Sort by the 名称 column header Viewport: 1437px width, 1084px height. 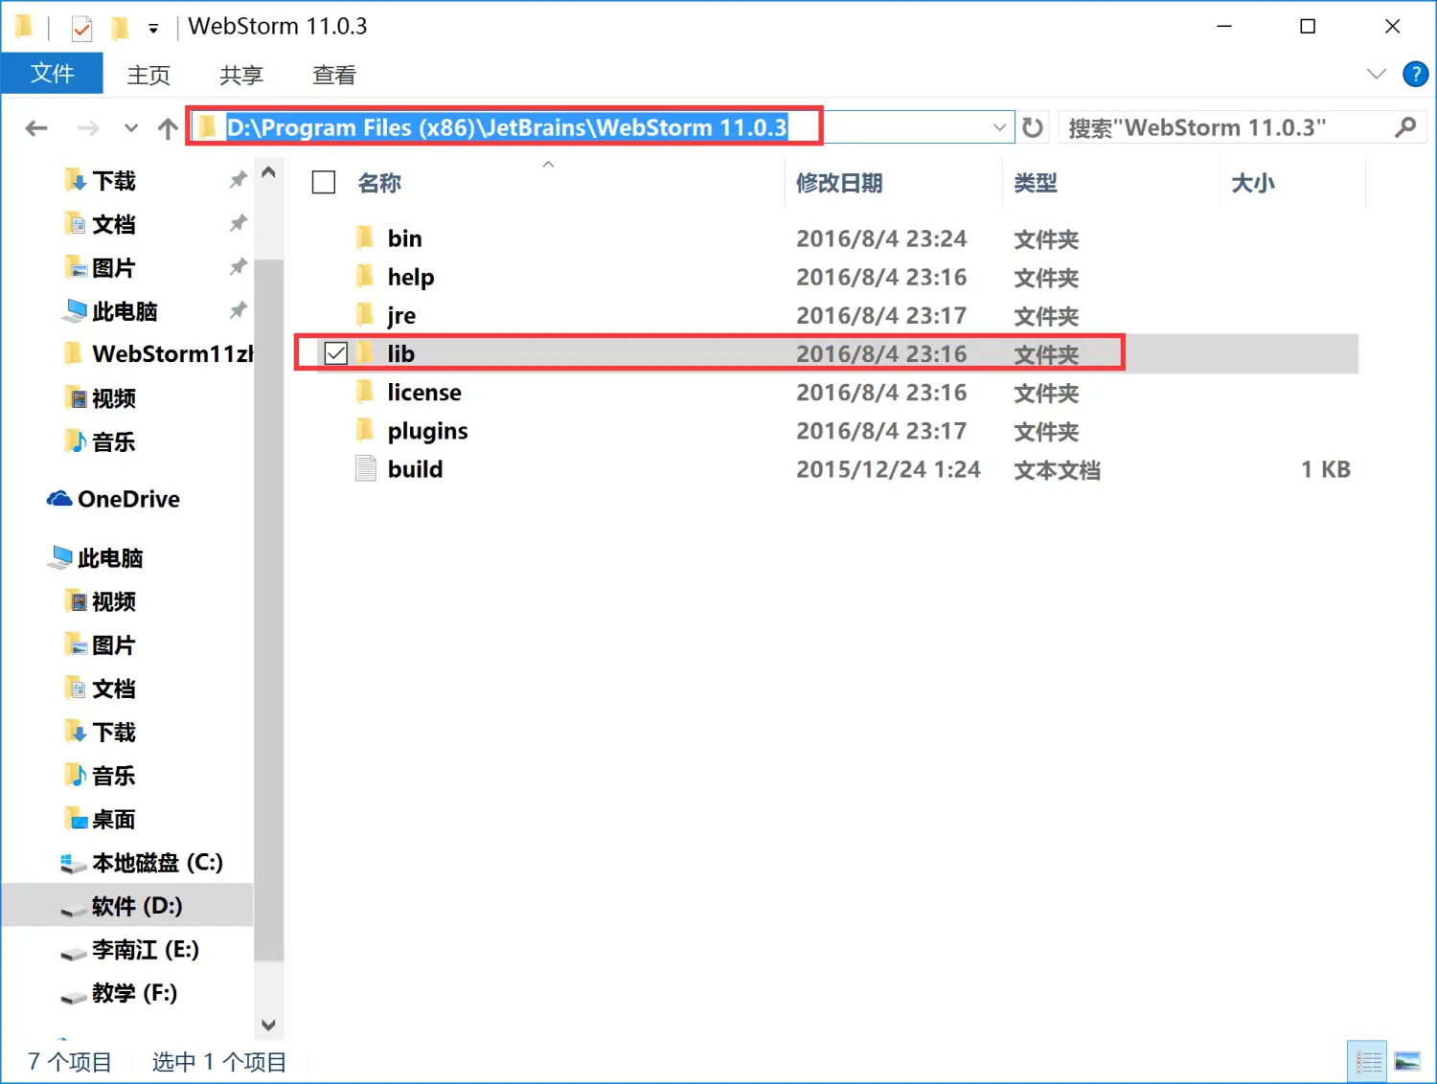click(x=379, y=183)
